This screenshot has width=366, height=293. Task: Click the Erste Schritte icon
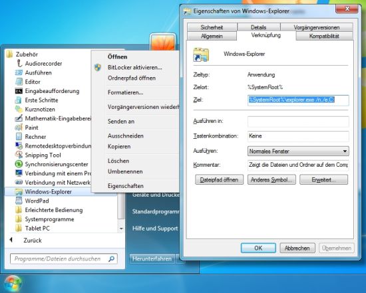click(19, 100)
